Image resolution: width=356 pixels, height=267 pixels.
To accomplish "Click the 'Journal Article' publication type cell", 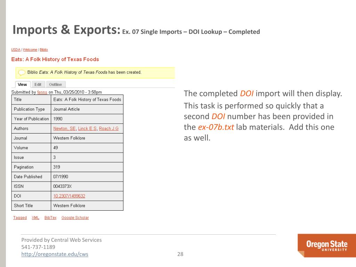I will tap(87, 109).
